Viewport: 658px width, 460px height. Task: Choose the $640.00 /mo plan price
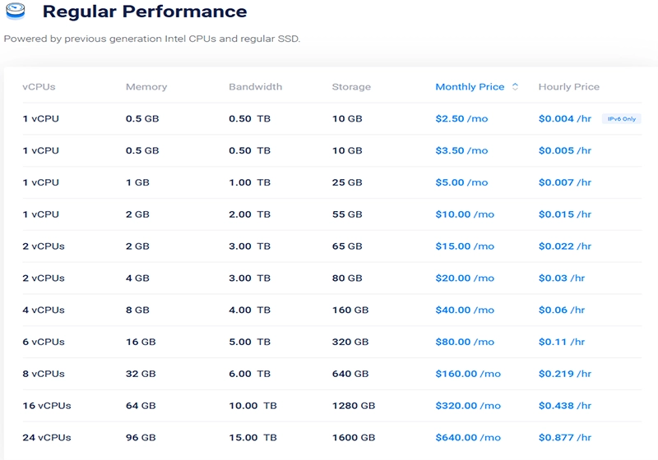(x=468, y=438)
